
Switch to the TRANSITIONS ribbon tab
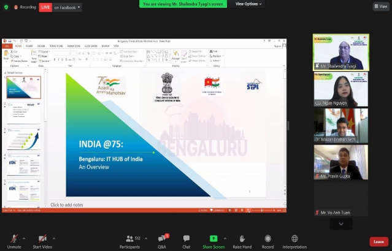(x=56, y=46)
